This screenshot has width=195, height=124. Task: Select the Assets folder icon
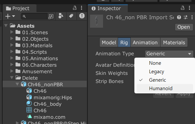point(13,26)
